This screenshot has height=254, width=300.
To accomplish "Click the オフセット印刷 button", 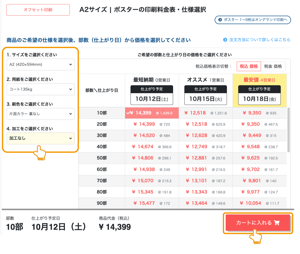I will pyautogui.click(x=38, y=10).
